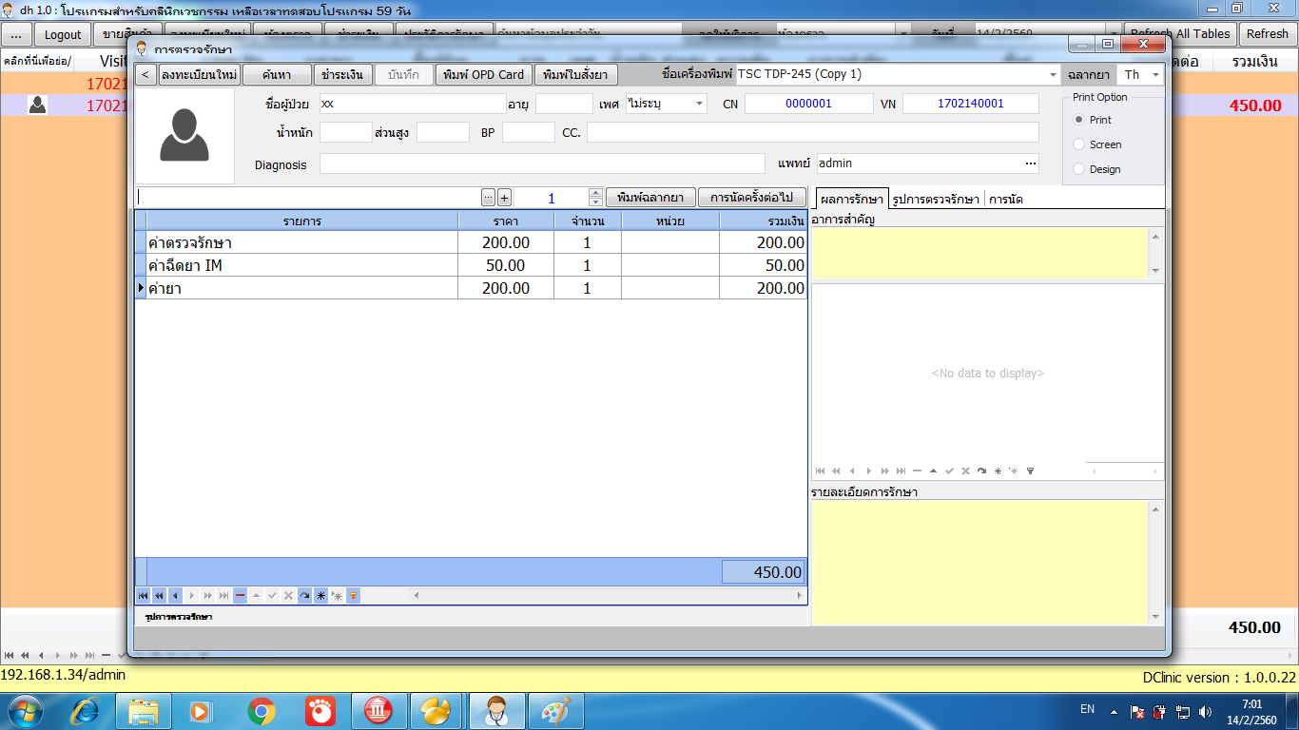Click the back arrow button in dialog toolbar
The height and width of the screenshot is (730, 1299).
(x=145, y=74)
